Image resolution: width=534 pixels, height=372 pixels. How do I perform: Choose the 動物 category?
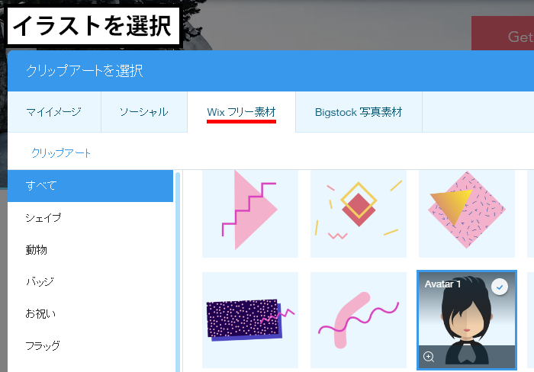pyautogui.click(x=90, y=250)
